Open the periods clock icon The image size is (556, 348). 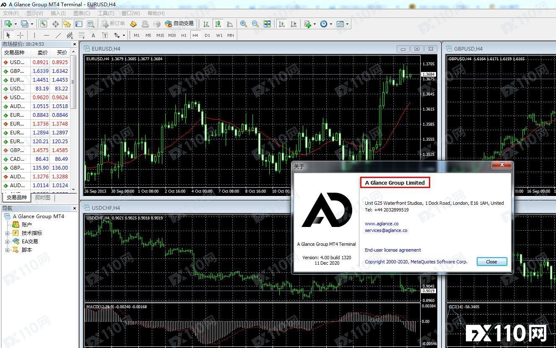point(324,24)
